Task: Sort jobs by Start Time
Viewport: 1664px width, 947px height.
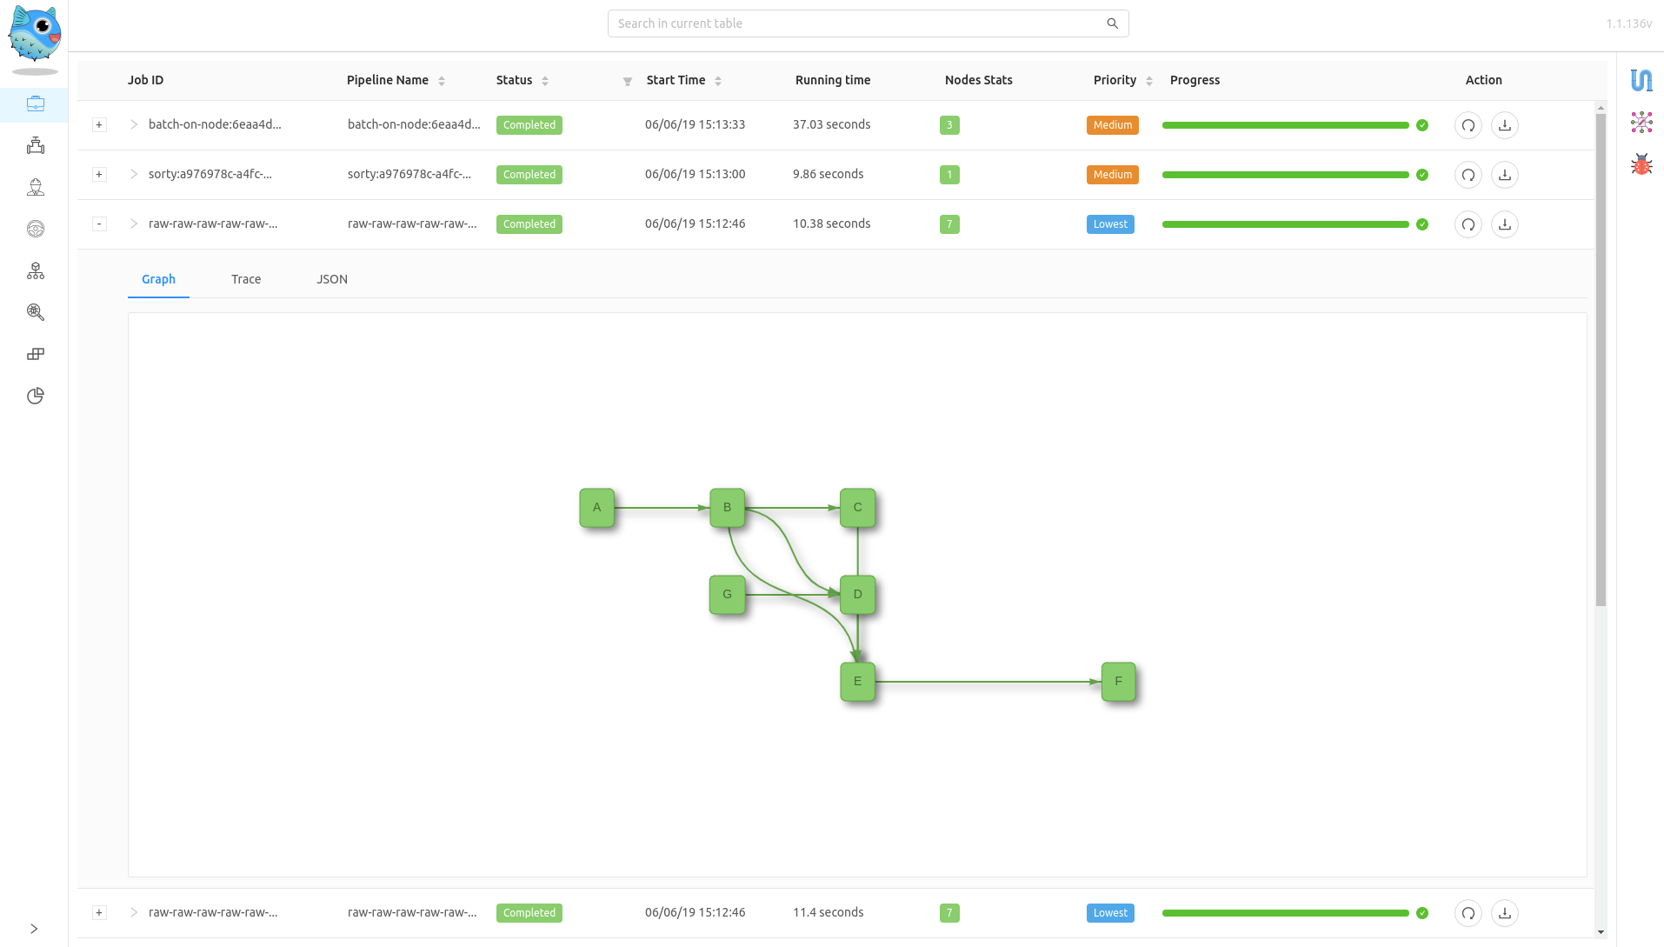Action: (718, 81)
